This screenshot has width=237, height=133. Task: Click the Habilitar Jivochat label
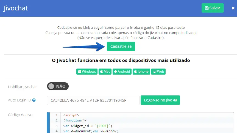click(22, 87)
